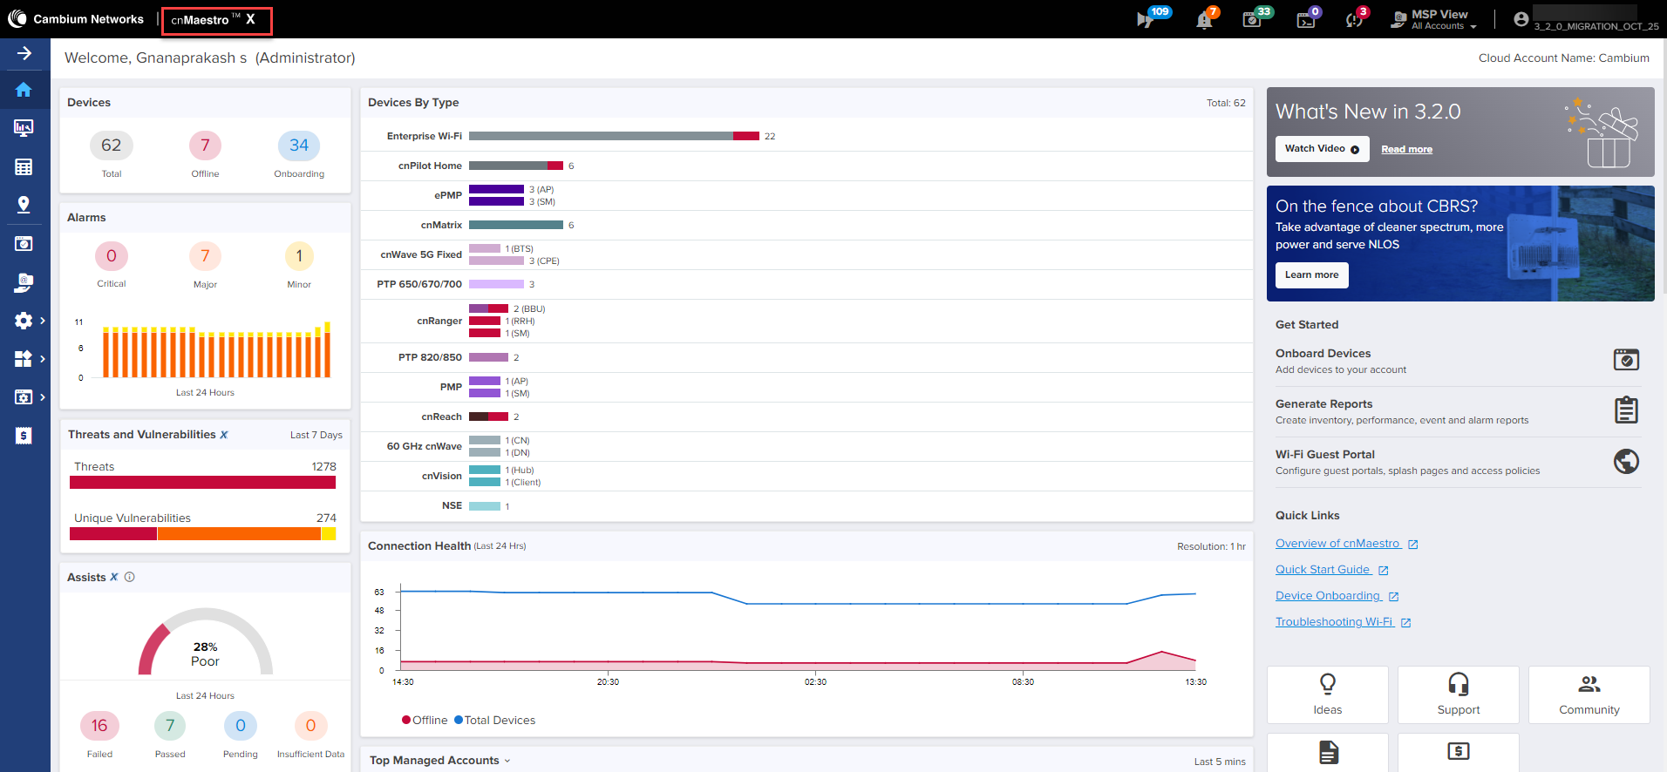Open the map location icon in sidebar
Screen dimensions: 1667x772
24,205
